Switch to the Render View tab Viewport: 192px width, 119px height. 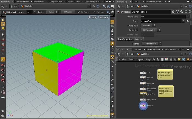[39, 1]
